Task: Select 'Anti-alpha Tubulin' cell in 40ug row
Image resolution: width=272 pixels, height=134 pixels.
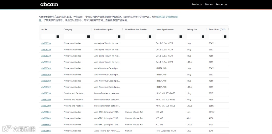Action: [107, 56]
